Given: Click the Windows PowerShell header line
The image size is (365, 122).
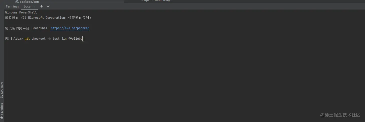Looking at the screenshot, I should pyautogui.click(x=21, y=12).
